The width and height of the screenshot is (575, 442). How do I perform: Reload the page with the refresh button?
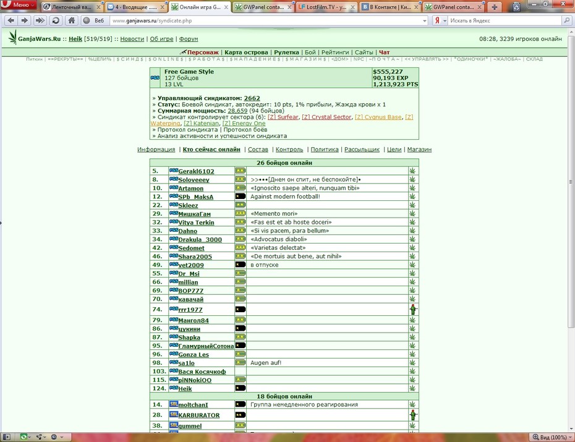click(x=56, y=20)
